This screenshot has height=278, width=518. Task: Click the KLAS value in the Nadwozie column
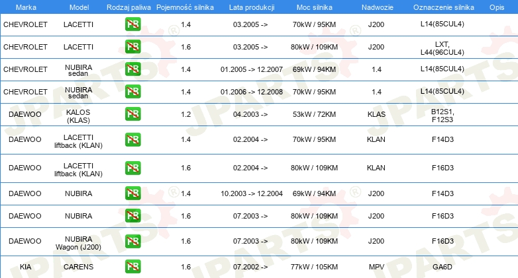(377, 114)
